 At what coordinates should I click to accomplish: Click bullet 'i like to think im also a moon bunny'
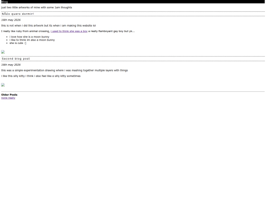pyautogui.click(x=32, y=40)
